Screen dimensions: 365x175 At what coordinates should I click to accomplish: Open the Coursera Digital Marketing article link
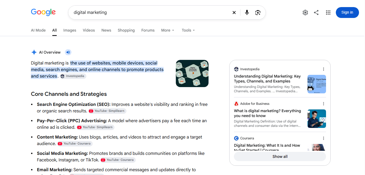click(x=267, y=148)
